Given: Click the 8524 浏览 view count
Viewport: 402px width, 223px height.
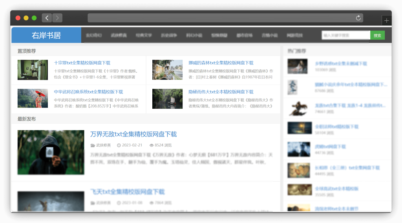Looking at the screenshot, I should click(x=163, y=145).
